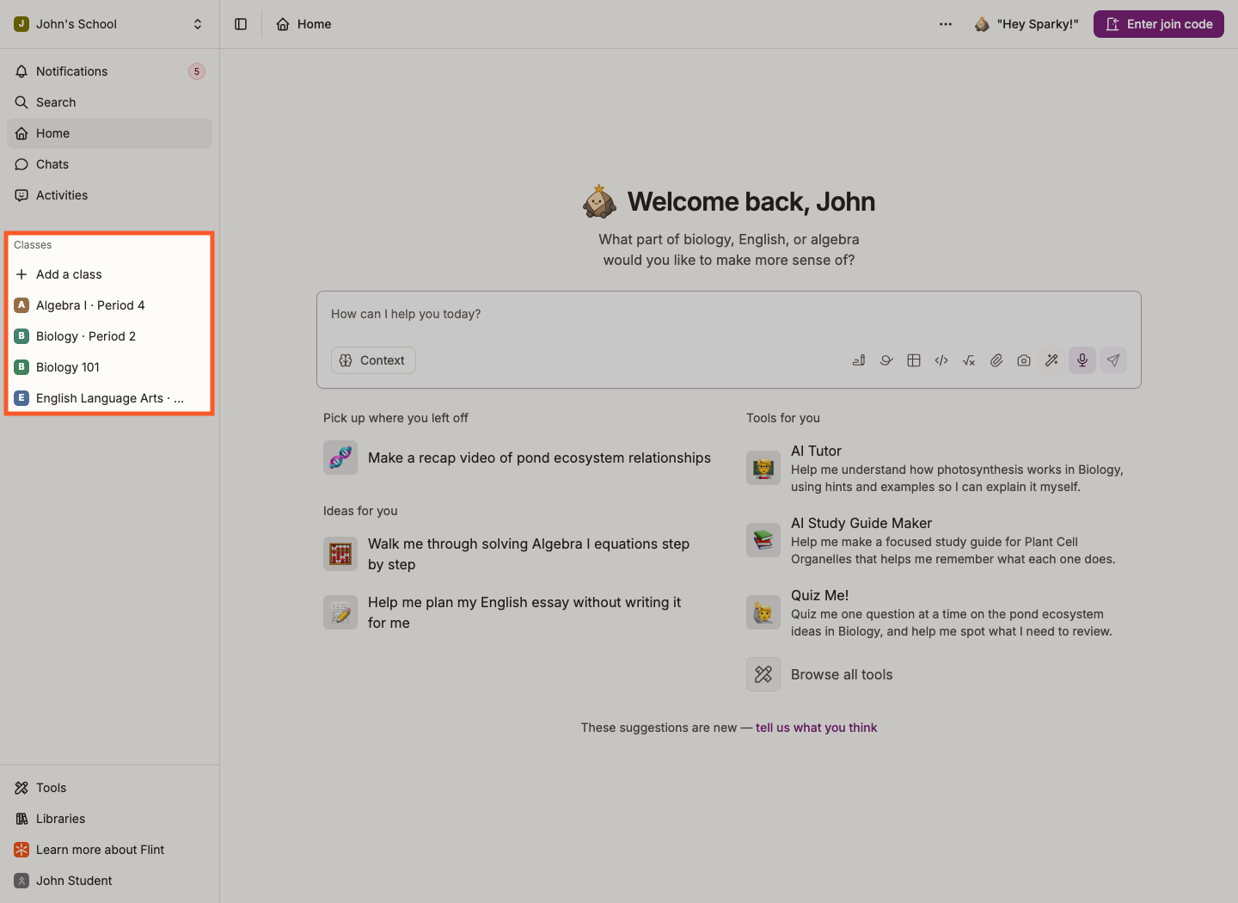Click the code brackets icon
1238x903 pixels.
click(x=941, y=360)
